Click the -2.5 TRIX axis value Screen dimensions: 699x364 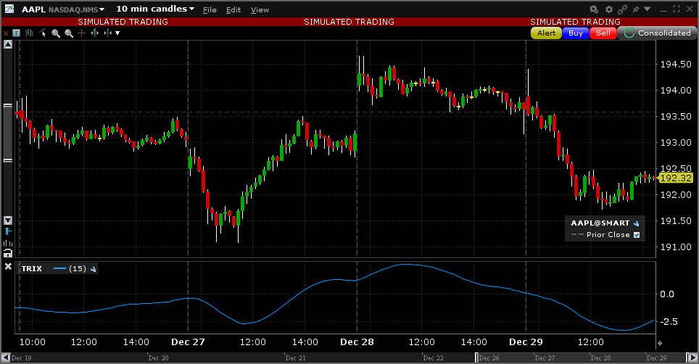click(669, 322)
